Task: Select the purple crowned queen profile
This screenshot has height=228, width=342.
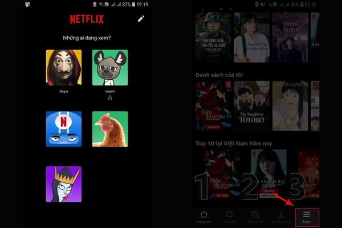Action: 64,184
